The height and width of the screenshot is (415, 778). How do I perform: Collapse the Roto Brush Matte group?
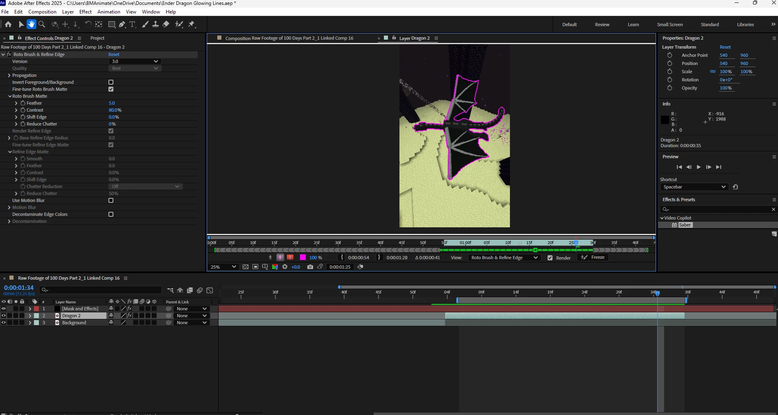10,96
